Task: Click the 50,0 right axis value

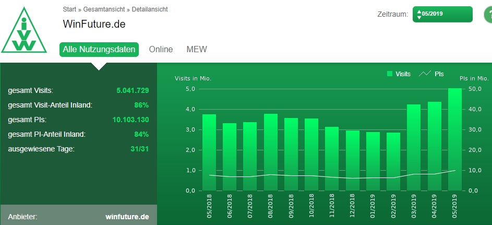Action: coord(475,89)
